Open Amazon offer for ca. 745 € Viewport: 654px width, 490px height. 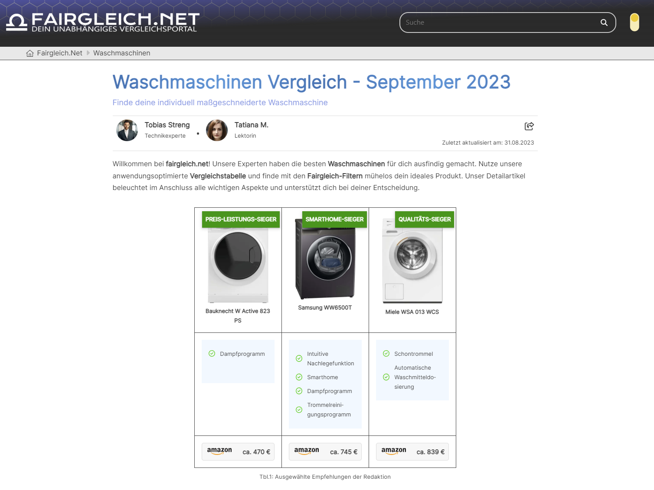coord(325,451)
